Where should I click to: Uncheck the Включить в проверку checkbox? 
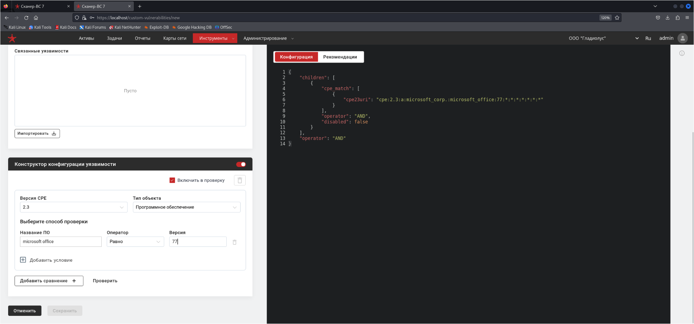[172, 180]
